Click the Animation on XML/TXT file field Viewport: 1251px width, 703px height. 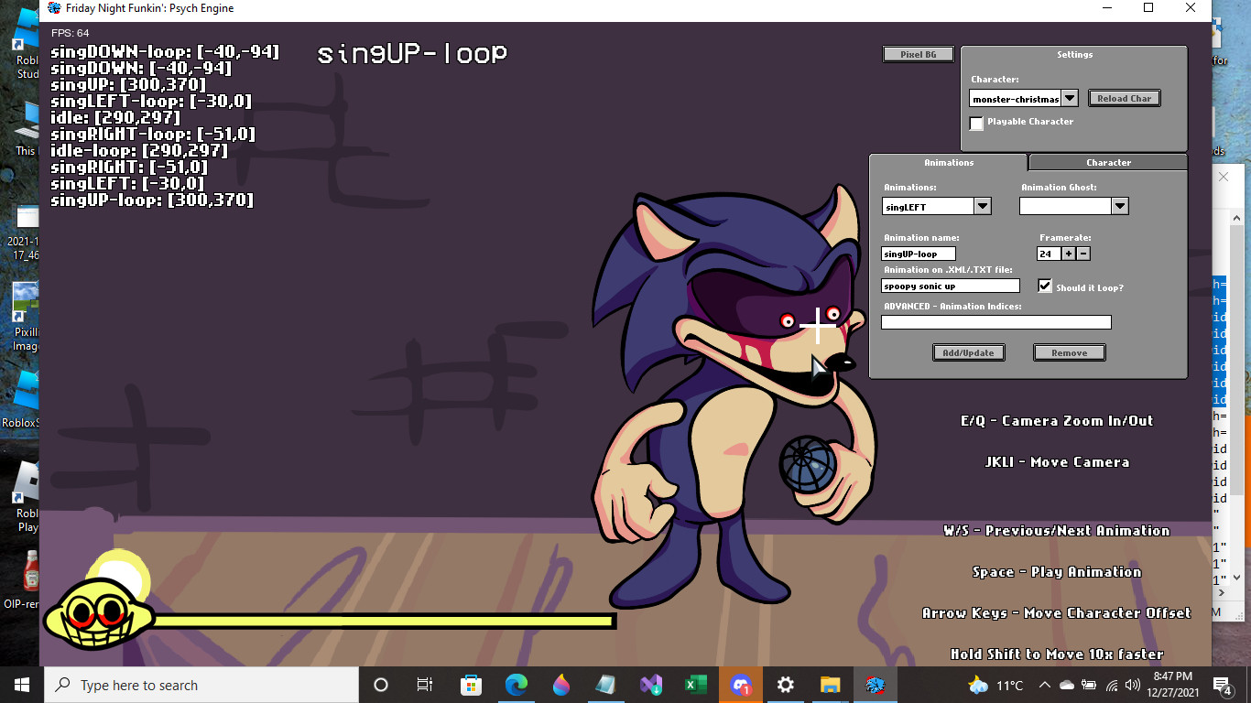click(951, 287)
